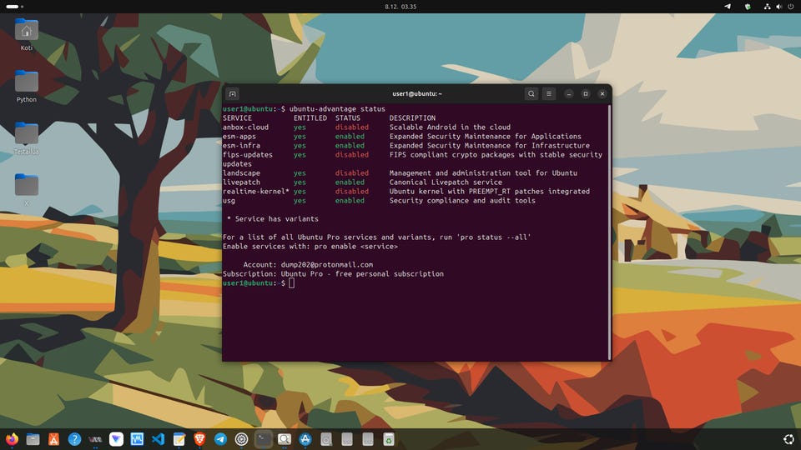This screenshot has height=450, width=801.
Task: Open the Trash in the dock
Action: click(389, 438)
